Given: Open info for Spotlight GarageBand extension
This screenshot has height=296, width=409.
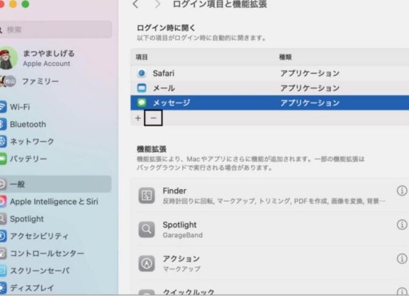Looking at the screenshot, I should [402, 224].
